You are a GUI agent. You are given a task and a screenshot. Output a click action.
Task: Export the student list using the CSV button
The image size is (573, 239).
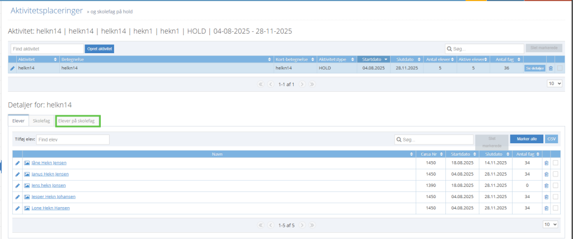552,139
